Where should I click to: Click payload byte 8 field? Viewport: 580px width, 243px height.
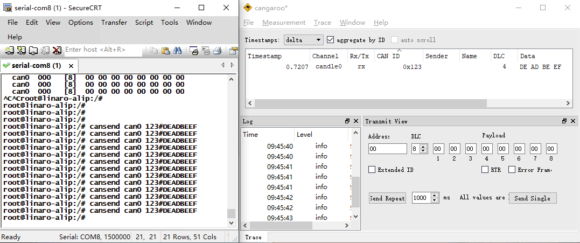pyautogui.click(x=551, y=149)
